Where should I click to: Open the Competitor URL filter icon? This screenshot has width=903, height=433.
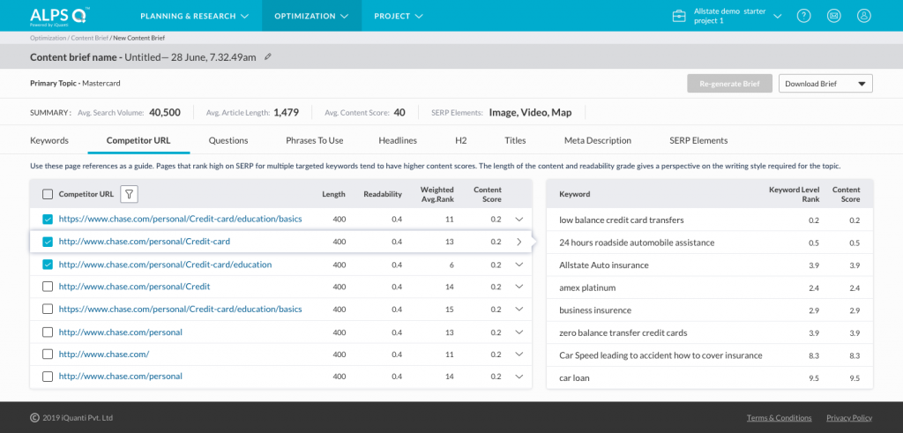(129, 194)
